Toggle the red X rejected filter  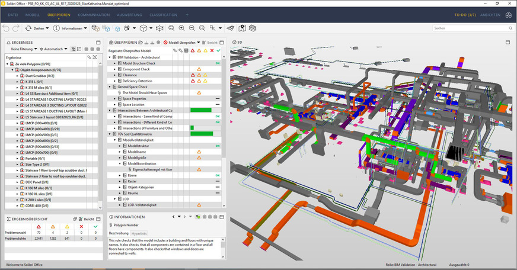coord(212,51)
